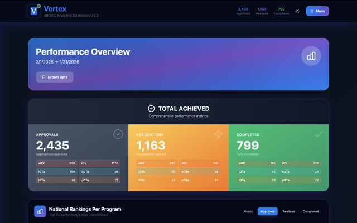The image size is (357, 223).
Task: Click the checkmark circle icon beside TOTAL ACHIEVED
Action: tap(151, 109)
